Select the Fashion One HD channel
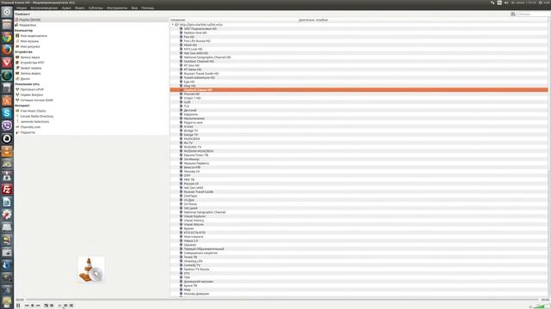This screenshot has width=551, height=309. click(x=195, y=33)
